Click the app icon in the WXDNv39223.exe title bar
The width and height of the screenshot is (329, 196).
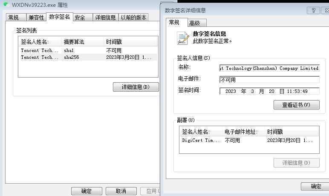click(x=6, y=5)
